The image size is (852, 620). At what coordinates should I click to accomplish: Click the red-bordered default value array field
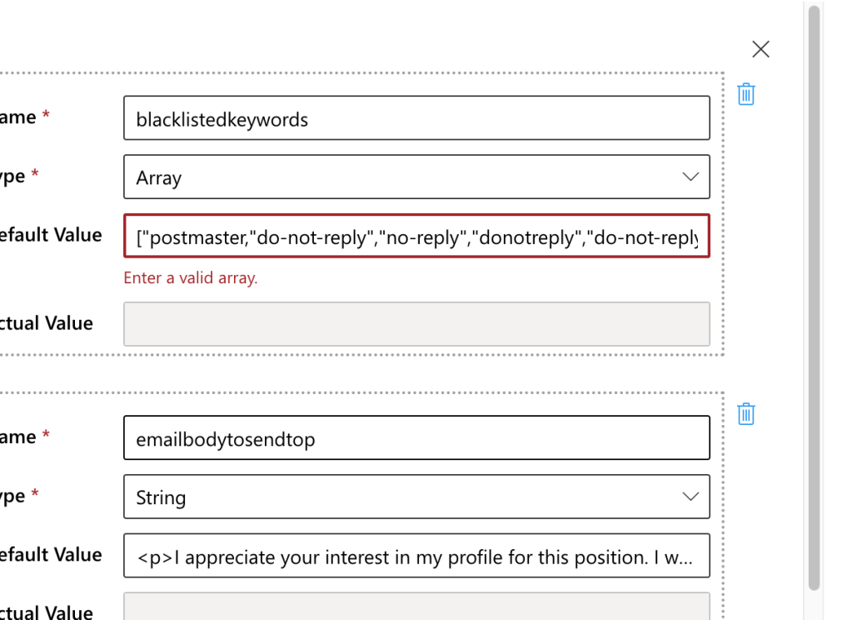tap(416, 236)
